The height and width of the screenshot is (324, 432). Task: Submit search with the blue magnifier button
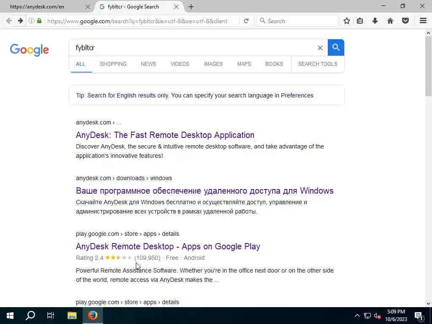[x=336, y=47]
